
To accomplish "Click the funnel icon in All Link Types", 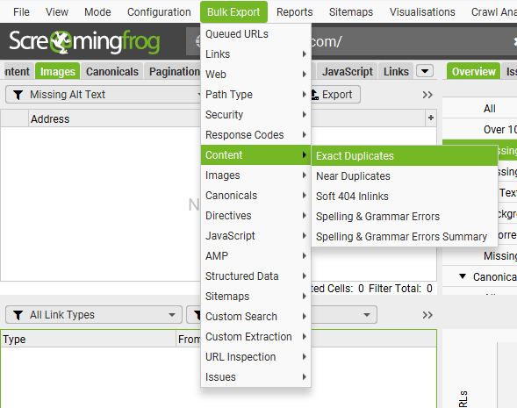I will (x=18, y=315).
